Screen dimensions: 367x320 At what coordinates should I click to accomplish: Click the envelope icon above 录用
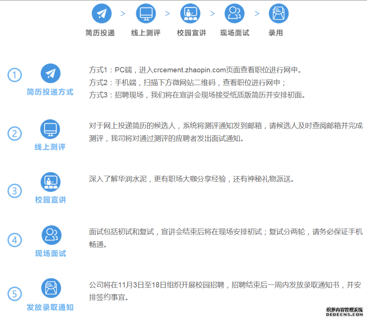[279, 13]
